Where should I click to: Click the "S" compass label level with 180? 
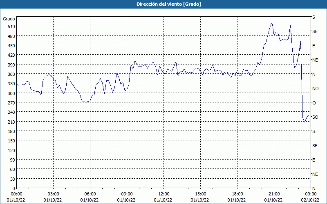314,131
